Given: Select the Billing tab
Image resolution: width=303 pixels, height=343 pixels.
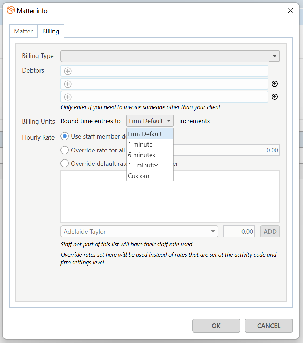Looking at the screenshot, I should [51, 31].
